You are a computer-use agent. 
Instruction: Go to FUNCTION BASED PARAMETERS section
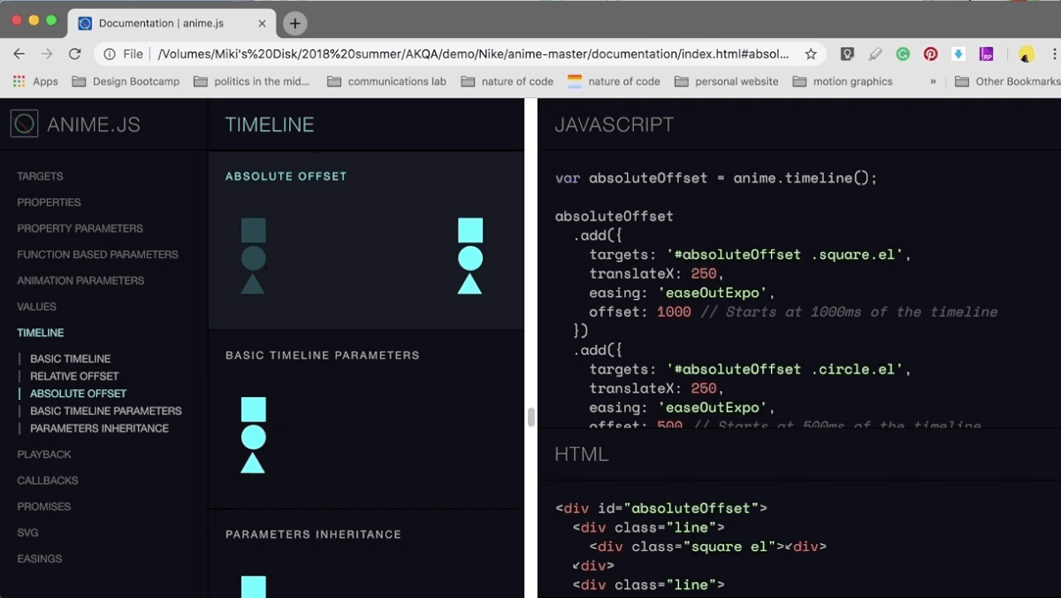(x=97, y=255)
